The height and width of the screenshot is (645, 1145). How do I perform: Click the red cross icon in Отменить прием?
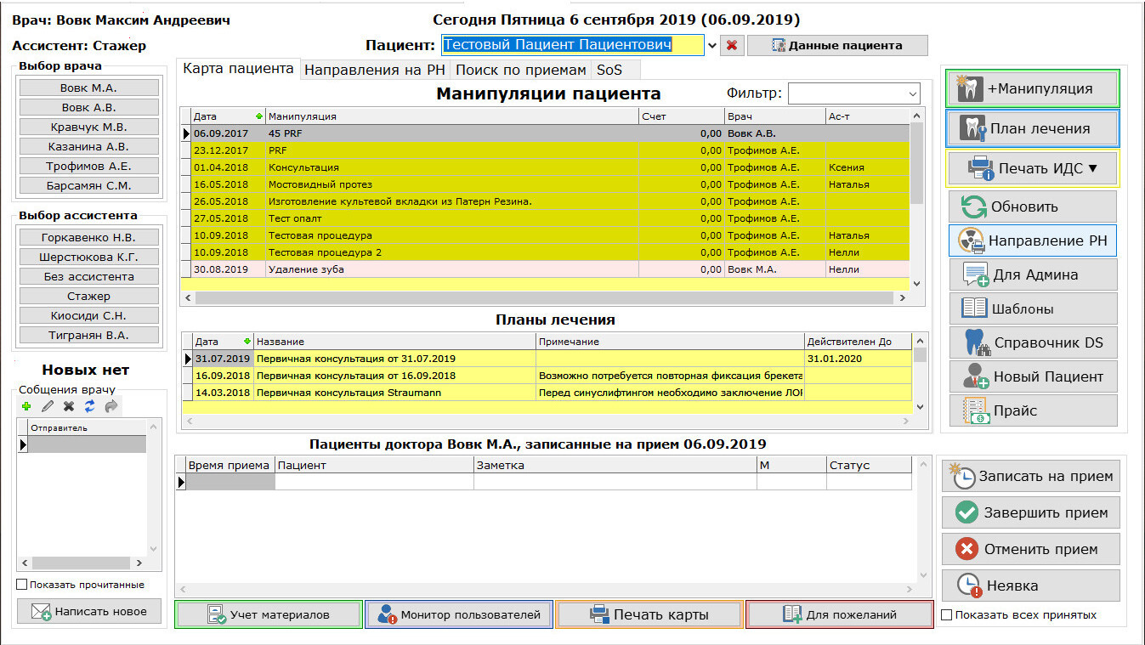pyautogui.click(x=967, y=549)
